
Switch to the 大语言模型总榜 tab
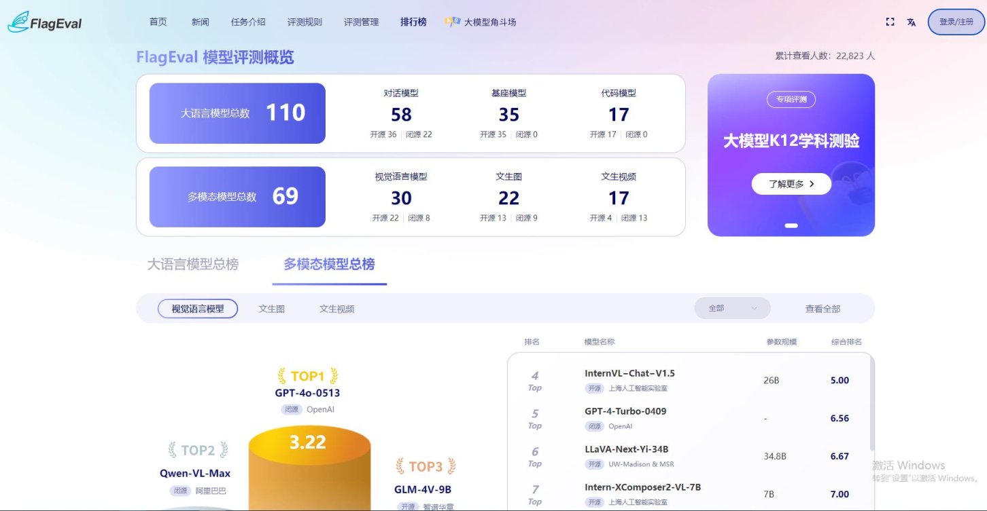(194, 265)
